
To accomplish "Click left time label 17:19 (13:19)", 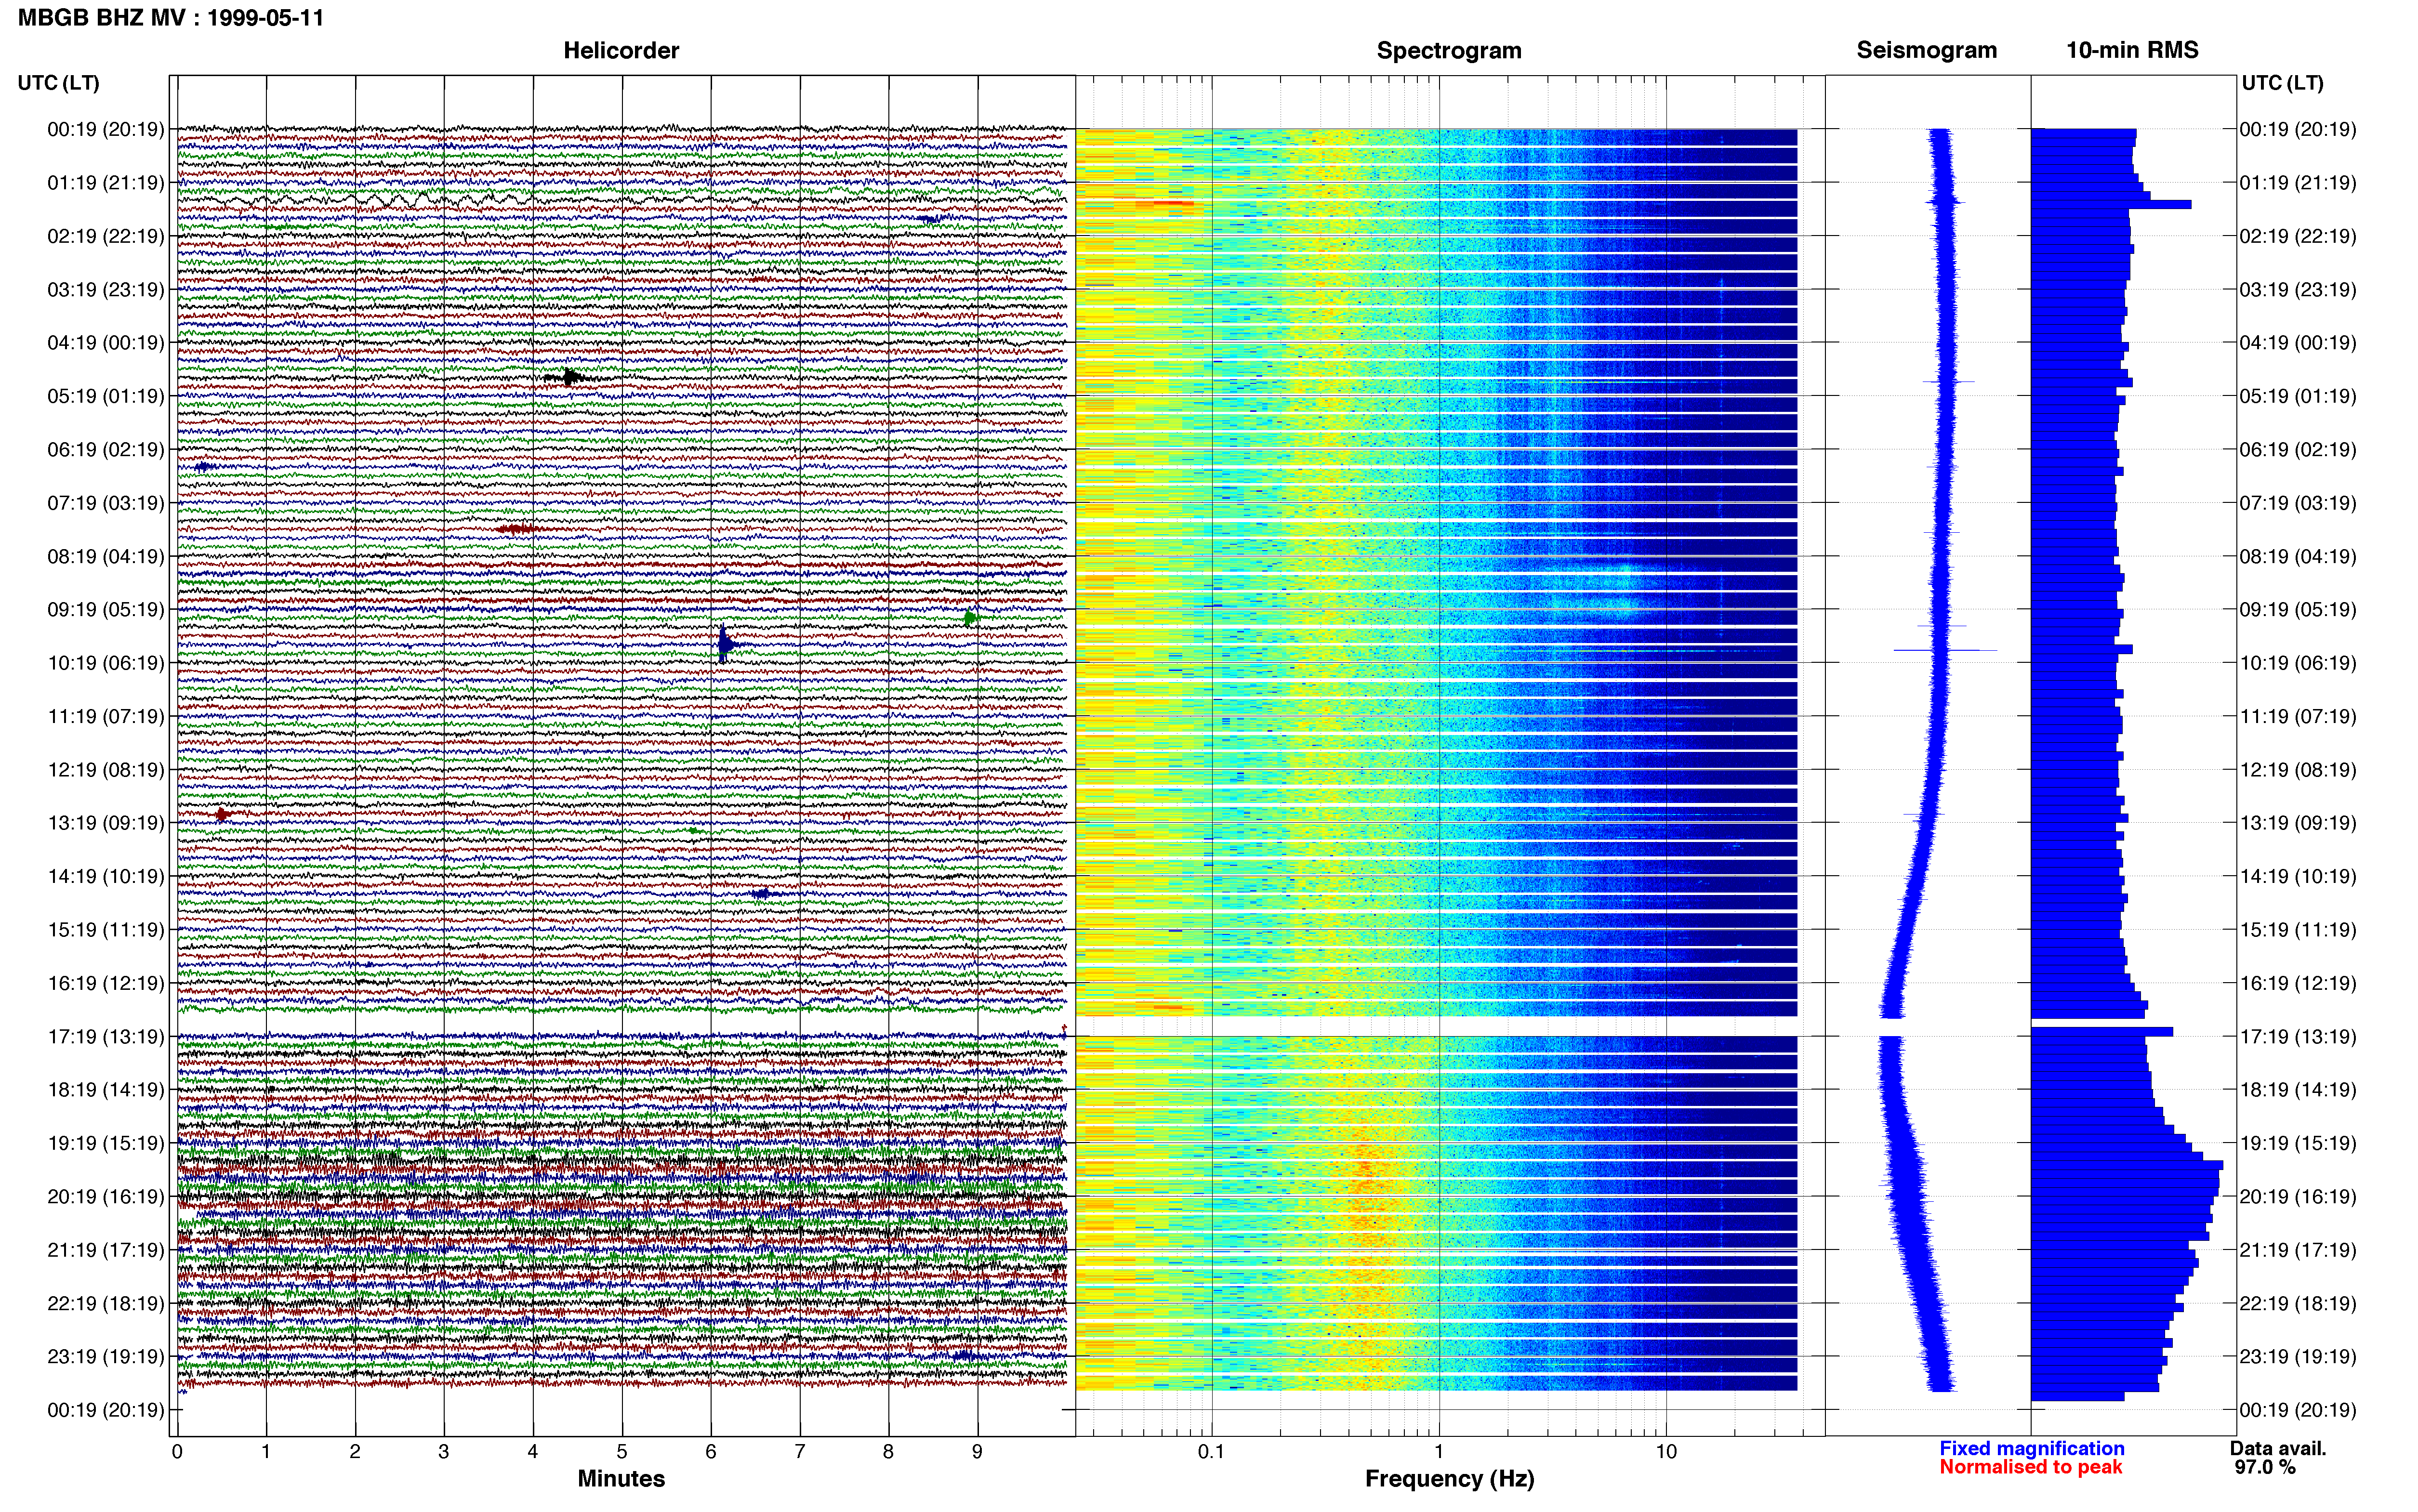I will point(106,1037).
